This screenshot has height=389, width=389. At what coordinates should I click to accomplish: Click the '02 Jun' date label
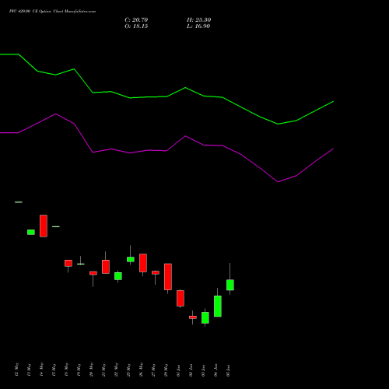(191, 370)
